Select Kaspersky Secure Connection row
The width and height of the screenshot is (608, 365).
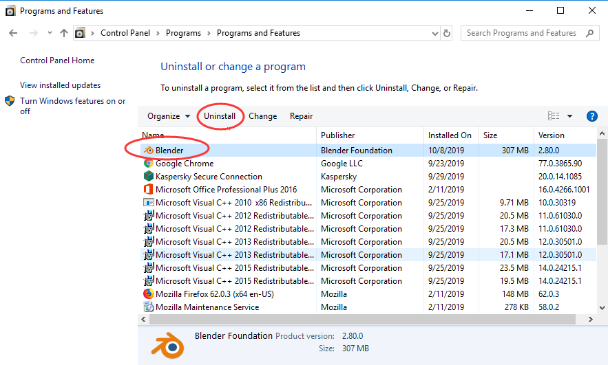pyautogui.click(x=368, y=177)
